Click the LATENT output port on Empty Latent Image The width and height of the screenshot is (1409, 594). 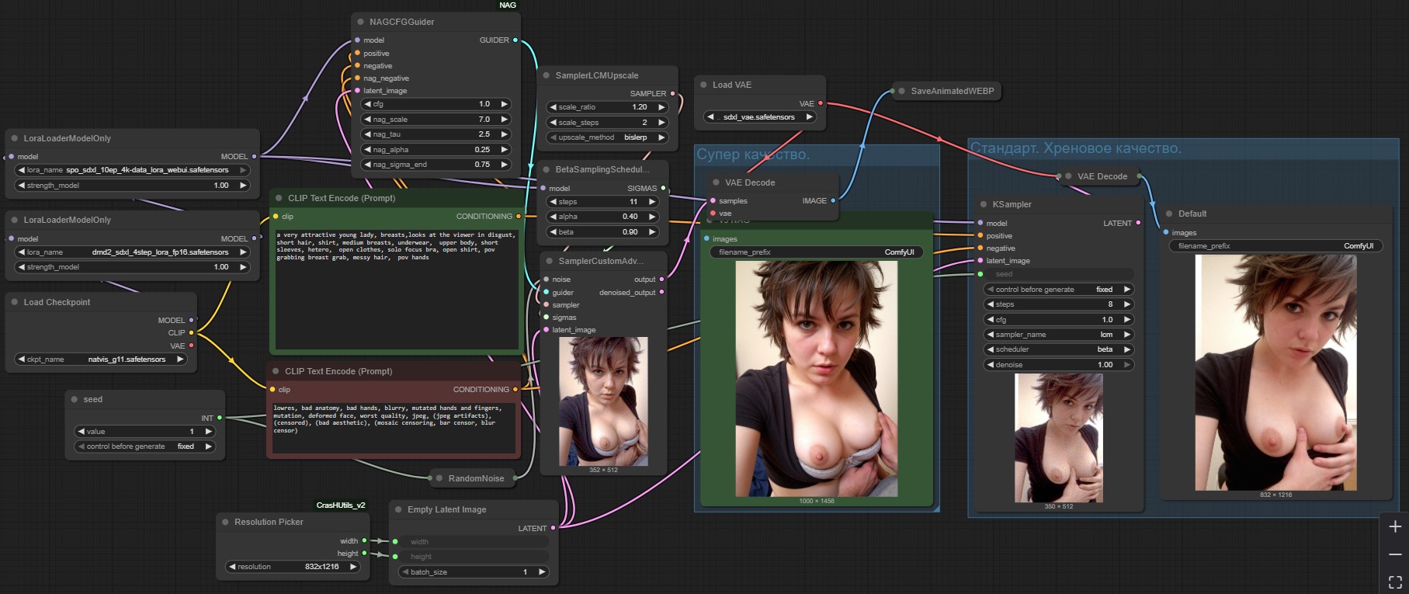(553, 528)
